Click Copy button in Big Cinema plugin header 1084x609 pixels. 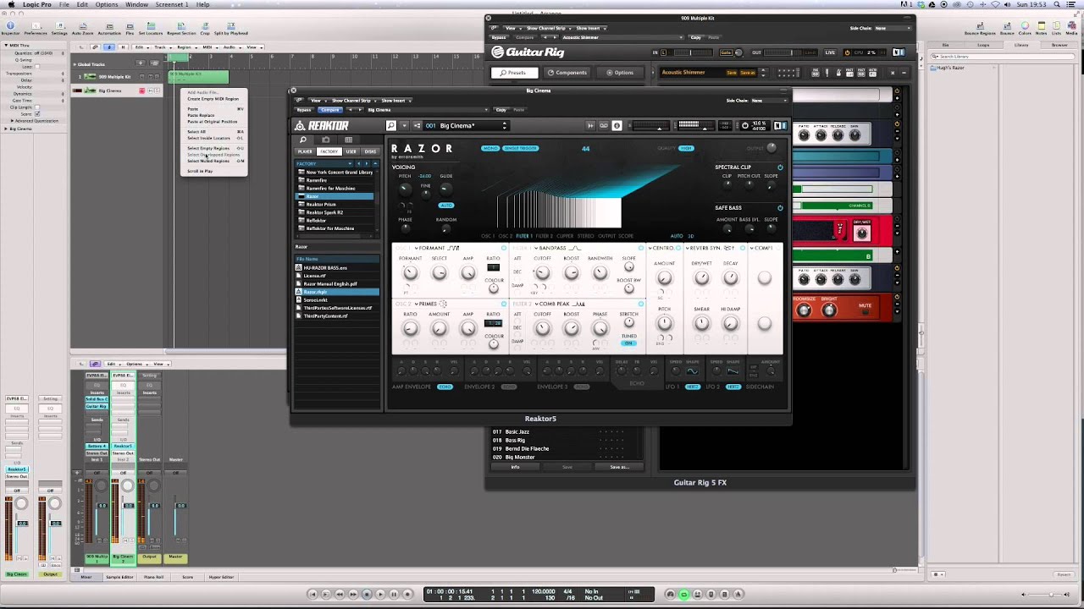pyautogui.click(x=501, y=110)
